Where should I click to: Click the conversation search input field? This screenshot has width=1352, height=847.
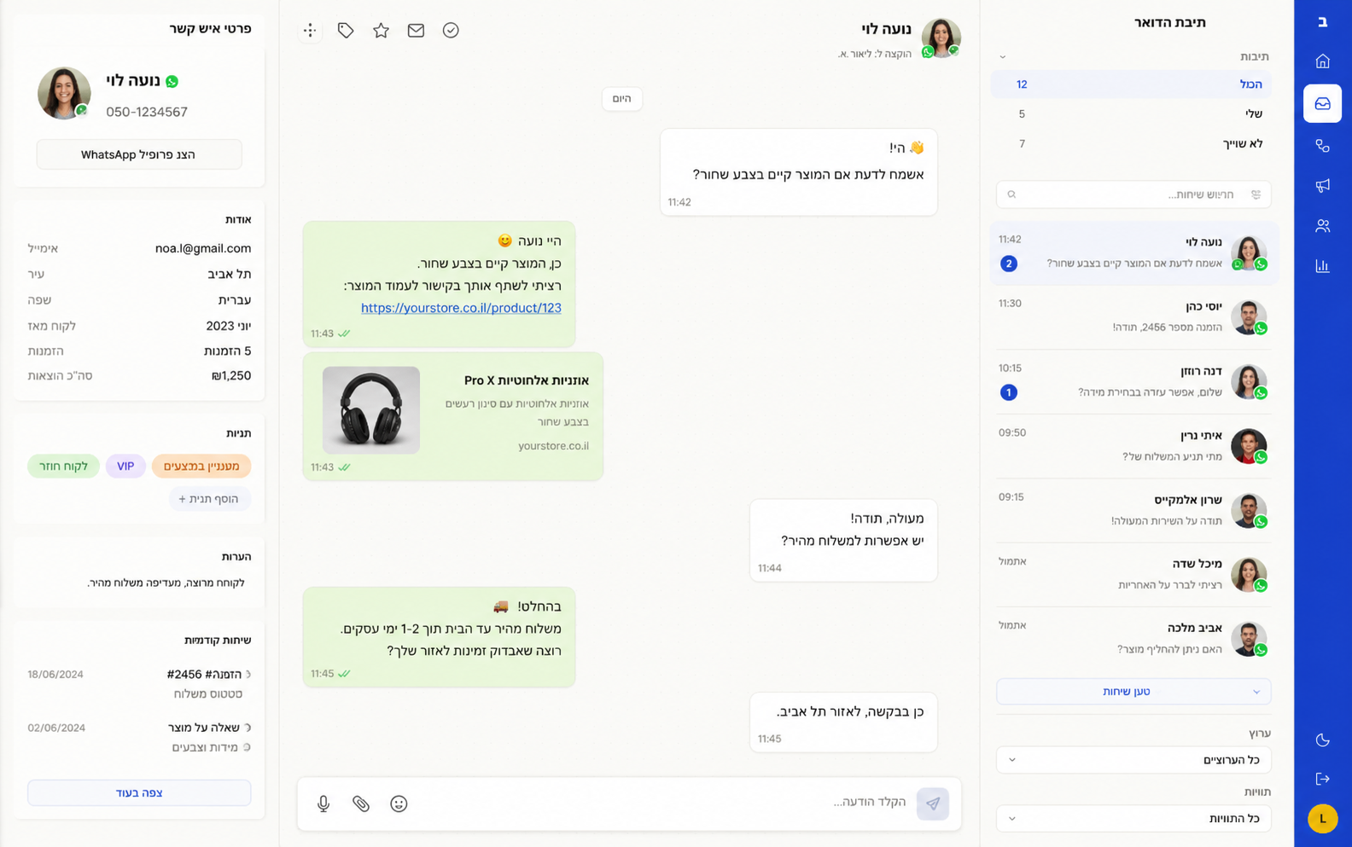[x=1133, y=194]
